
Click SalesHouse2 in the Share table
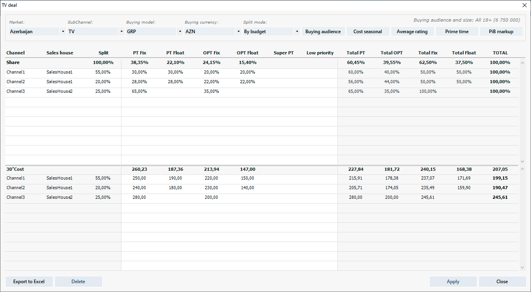tap(59, 91)
